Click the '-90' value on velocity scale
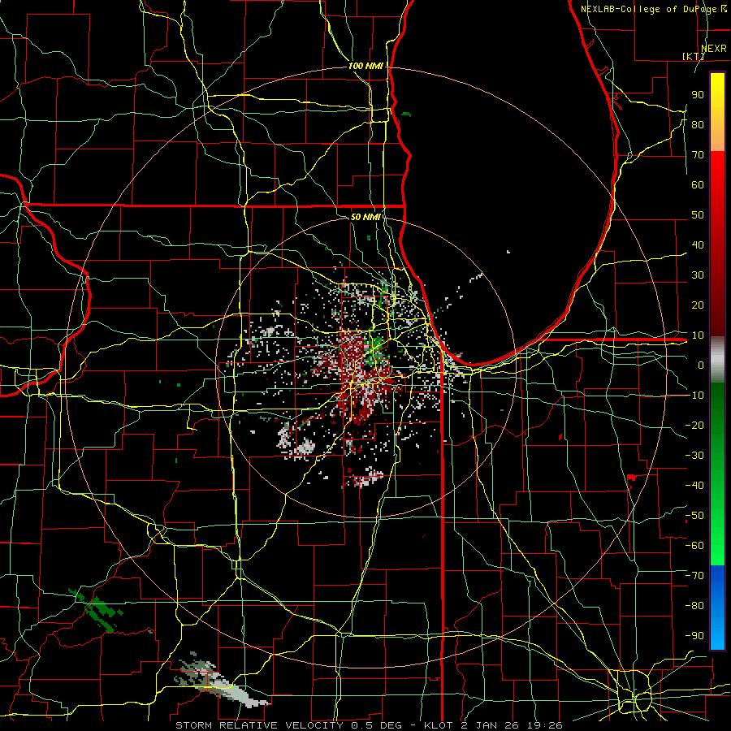731x731 pixels. pos(694,635)
